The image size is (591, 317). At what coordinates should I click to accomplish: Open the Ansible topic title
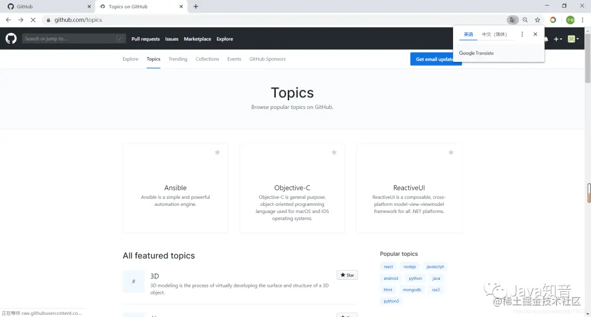(175, 188)
